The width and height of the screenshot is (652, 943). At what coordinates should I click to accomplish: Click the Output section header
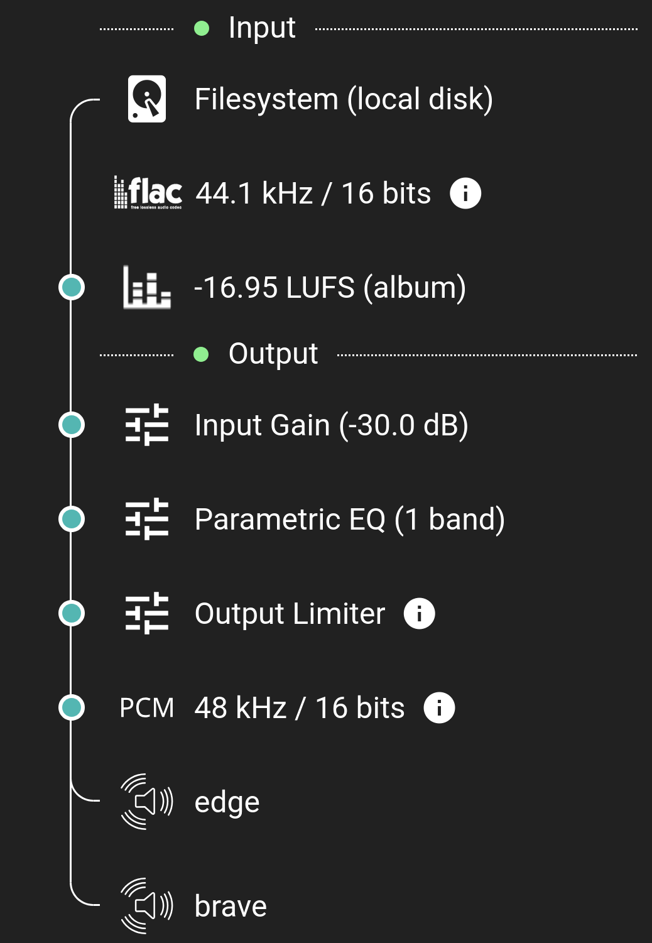coord(273,354)
